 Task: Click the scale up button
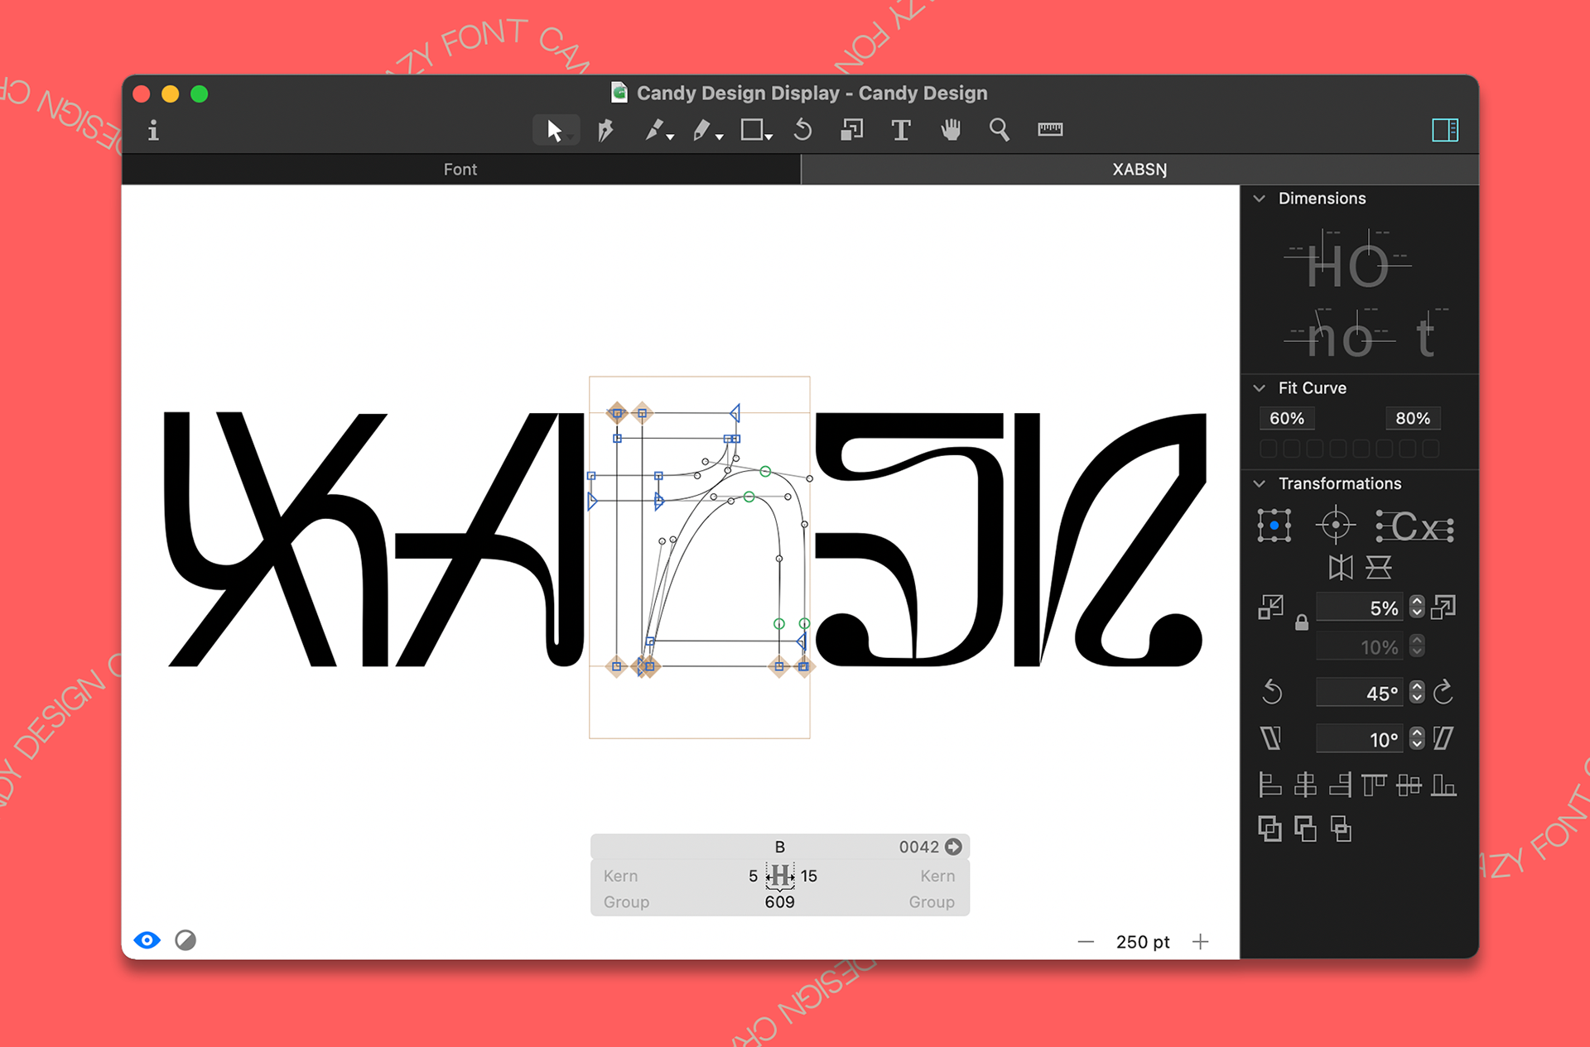coord(1443,608)
